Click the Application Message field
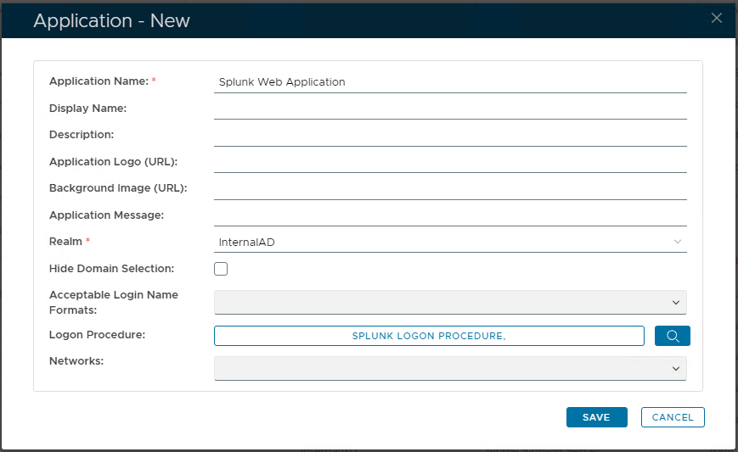 pyautogui.click(x=450, y=215)
